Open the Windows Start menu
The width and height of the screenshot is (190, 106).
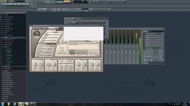[3, 104]
